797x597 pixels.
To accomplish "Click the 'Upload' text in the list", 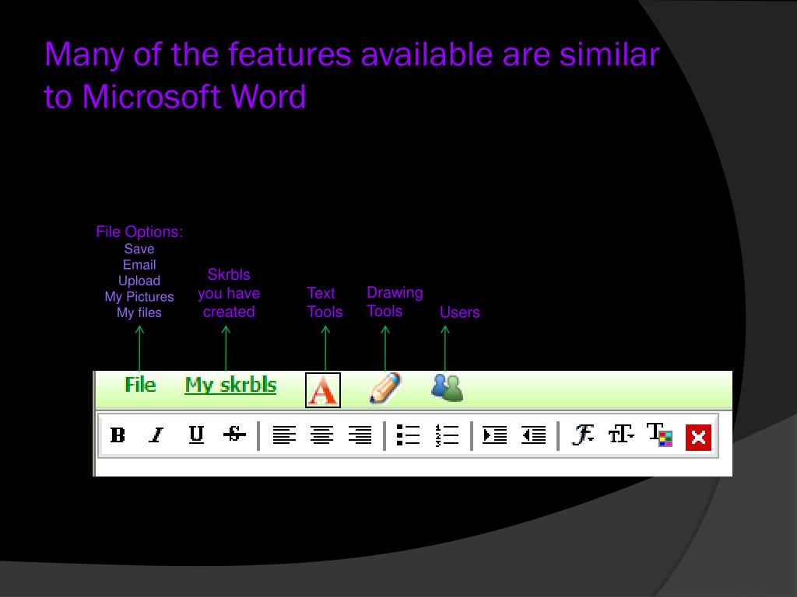I will (139, 281).
